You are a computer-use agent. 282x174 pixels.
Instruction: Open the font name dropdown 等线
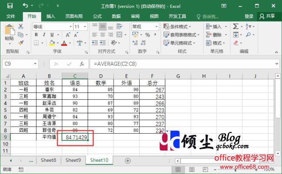pos(71,26)
